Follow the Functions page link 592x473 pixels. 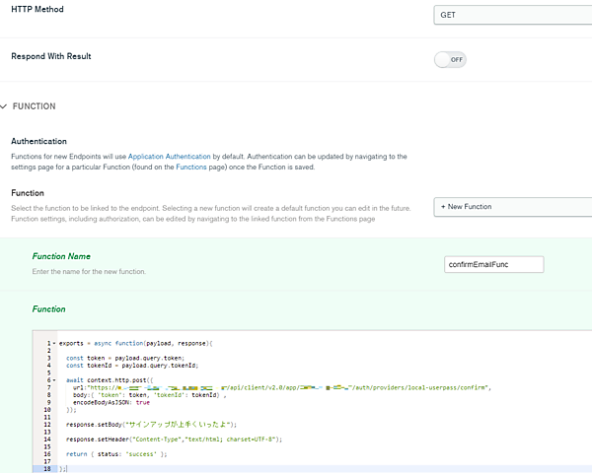tap(190, 169)
